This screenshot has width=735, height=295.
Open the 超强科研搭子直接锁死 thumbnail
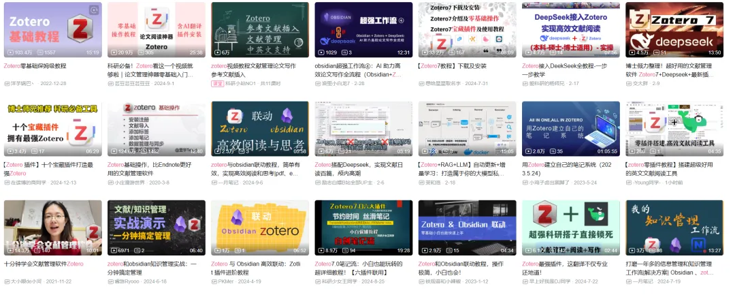coord(571,228)
